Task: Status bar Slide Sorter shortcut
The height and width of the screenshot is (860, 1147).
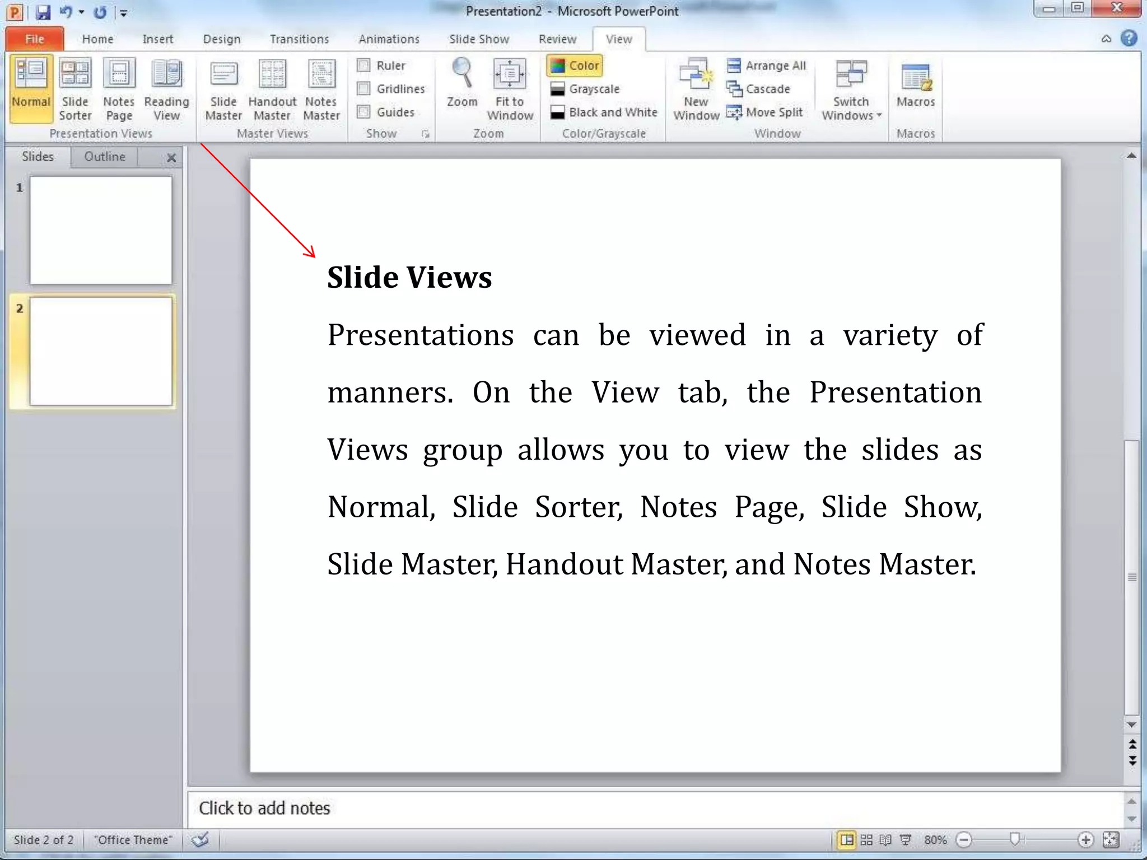Action: 866,840
